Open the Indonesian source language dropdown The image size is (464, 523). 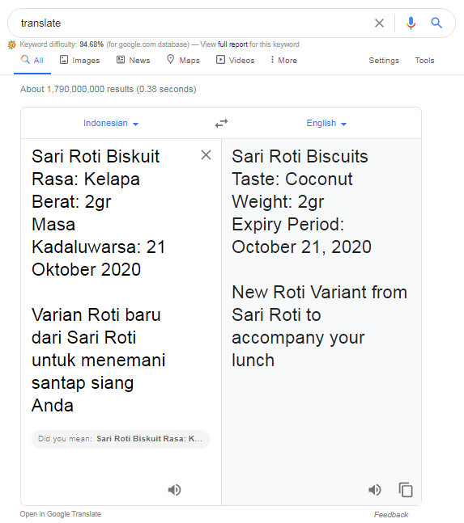tap(111, 123)
